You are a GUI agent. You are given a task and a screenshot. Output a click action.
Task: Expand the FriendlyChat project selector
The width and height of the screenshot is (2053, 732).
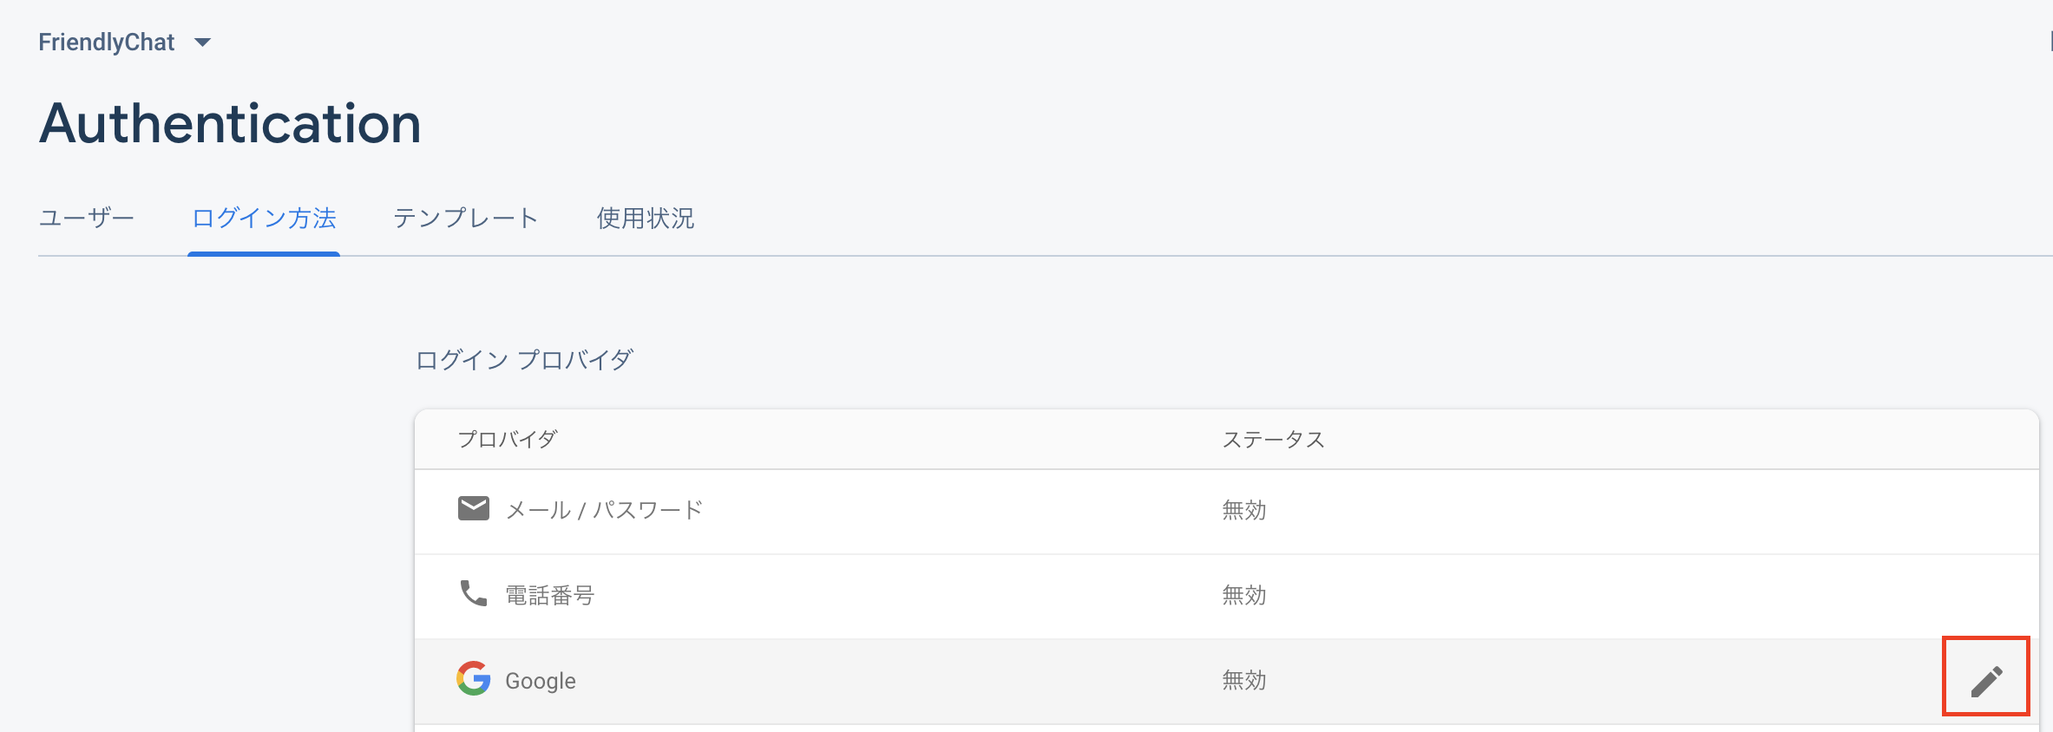[x=106, y=41]
